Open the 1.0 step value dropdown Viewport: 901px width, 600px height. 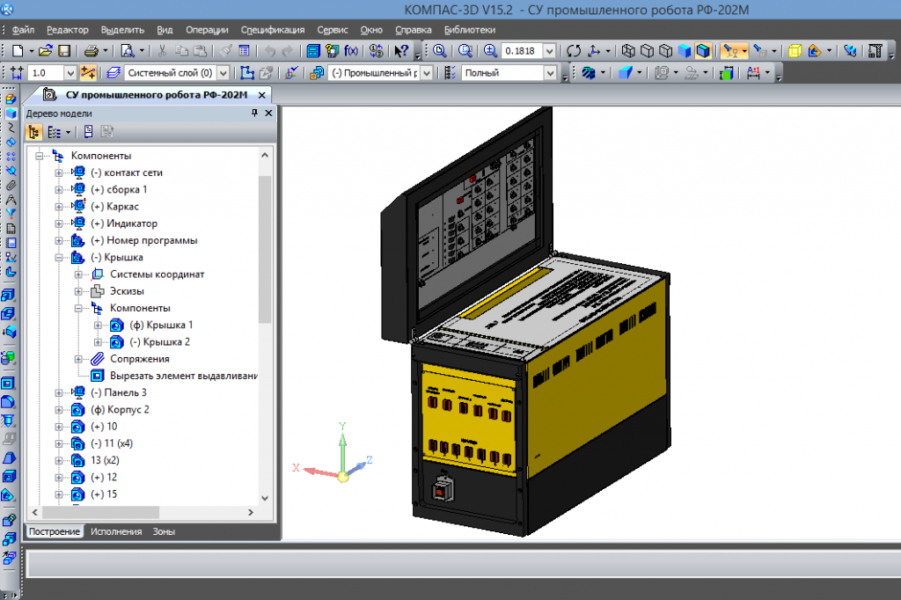[x=70, y=72]
